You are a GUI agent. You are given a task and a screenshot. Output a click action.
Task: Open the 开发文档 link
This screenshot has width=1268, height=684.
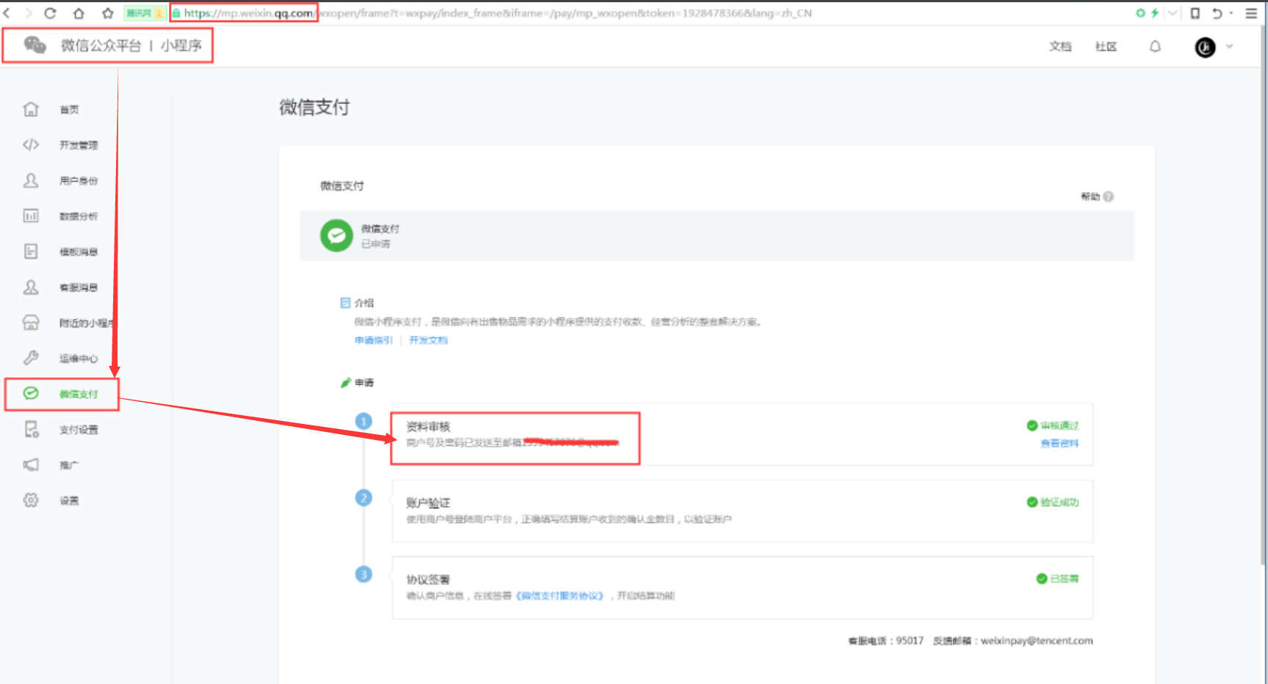tap(428, 340)
